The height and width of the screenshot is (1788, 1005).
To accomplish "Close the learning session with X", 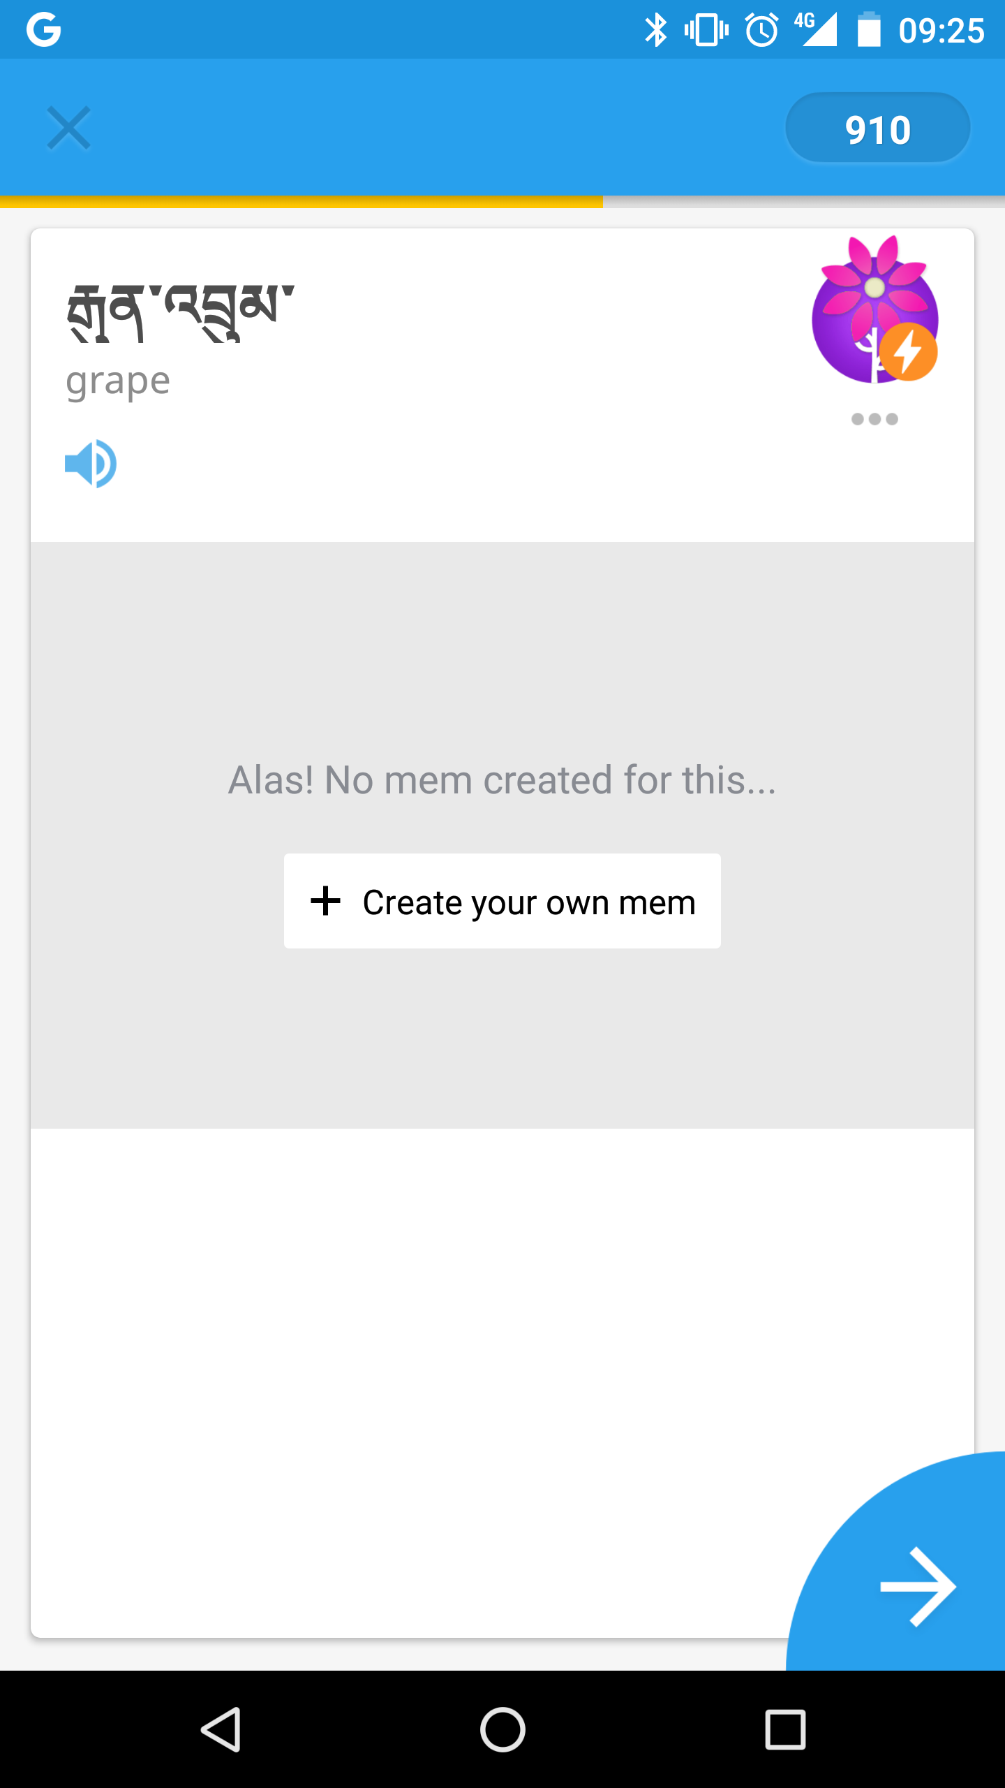I will [68, 128].
